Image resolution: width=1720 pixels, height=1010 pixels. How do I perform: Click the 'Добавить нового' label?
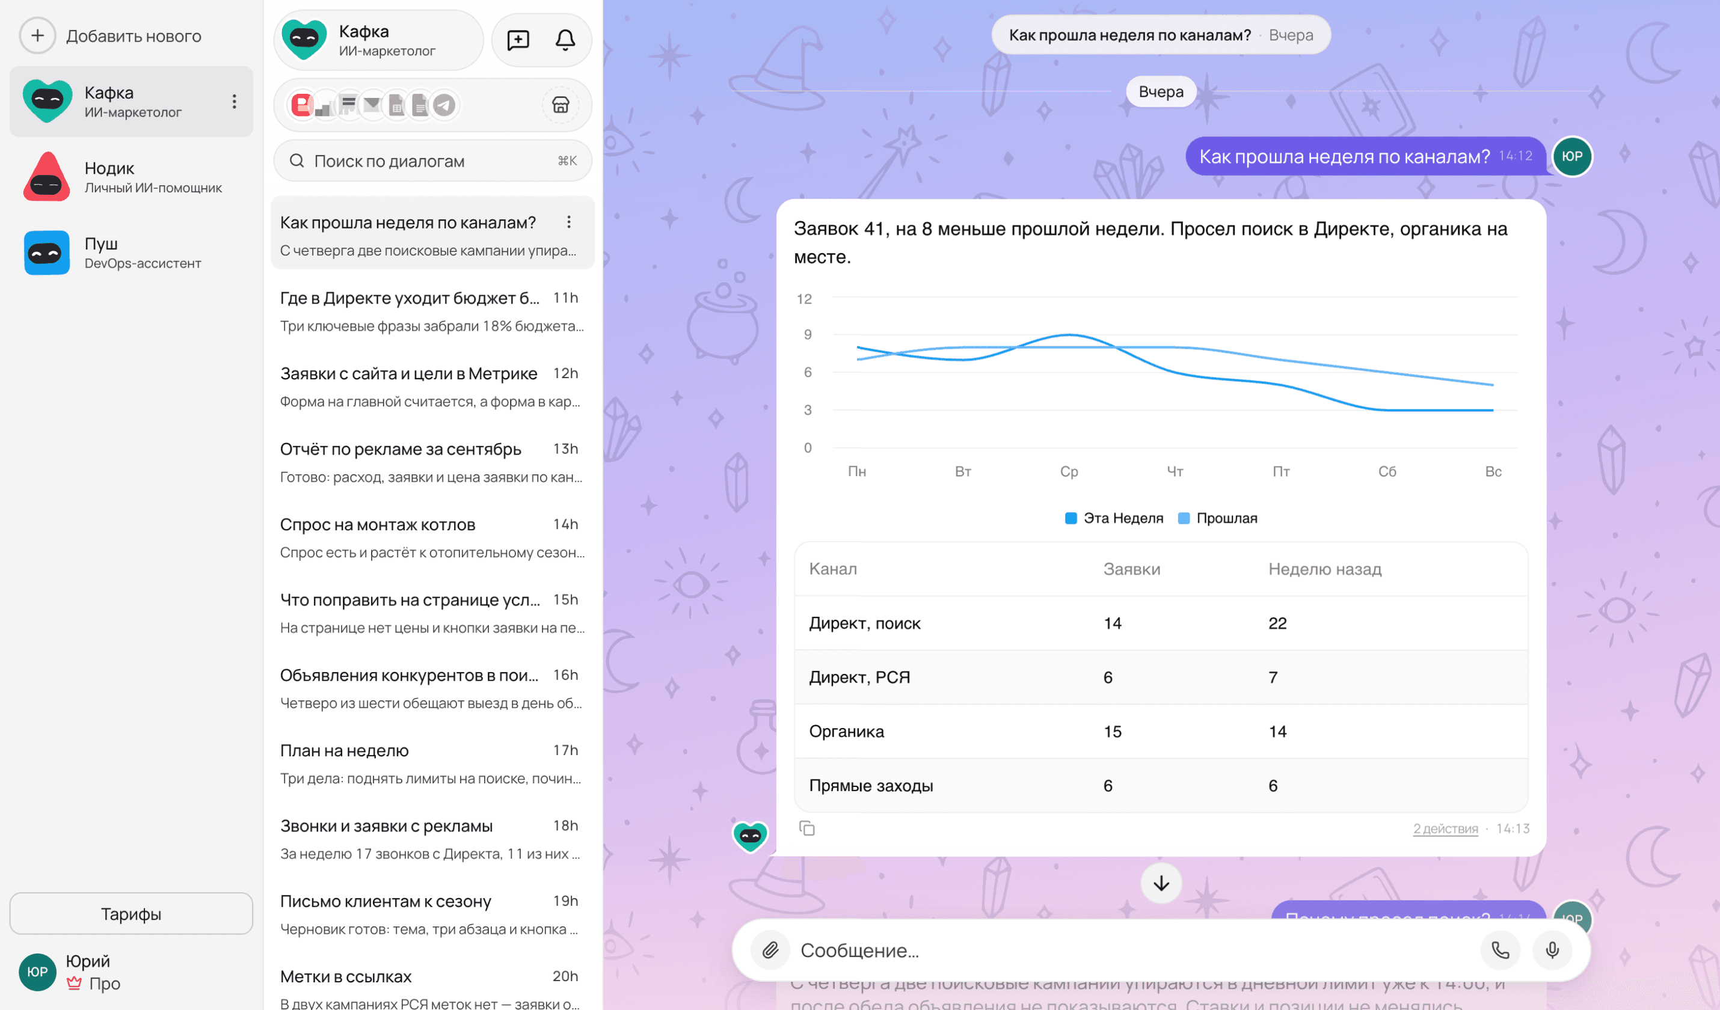pos(134,36)
